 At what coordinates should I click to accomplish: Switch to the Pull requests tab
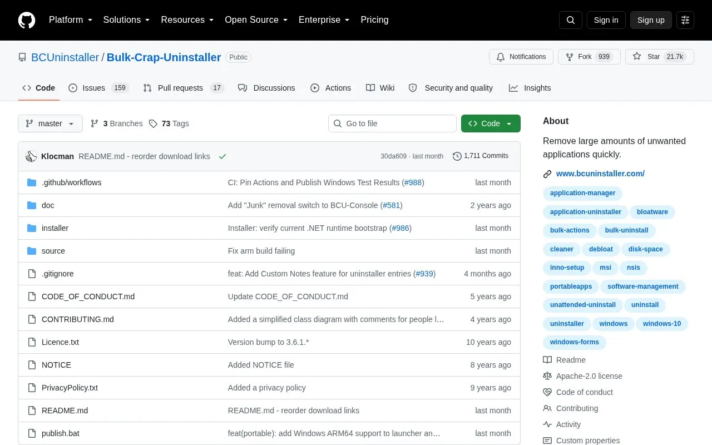[x=183, y=88]
